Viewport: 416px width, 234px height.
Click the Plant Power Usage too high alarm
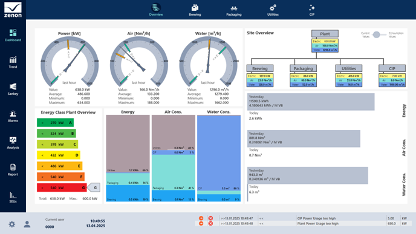click(x=318, y=224)
